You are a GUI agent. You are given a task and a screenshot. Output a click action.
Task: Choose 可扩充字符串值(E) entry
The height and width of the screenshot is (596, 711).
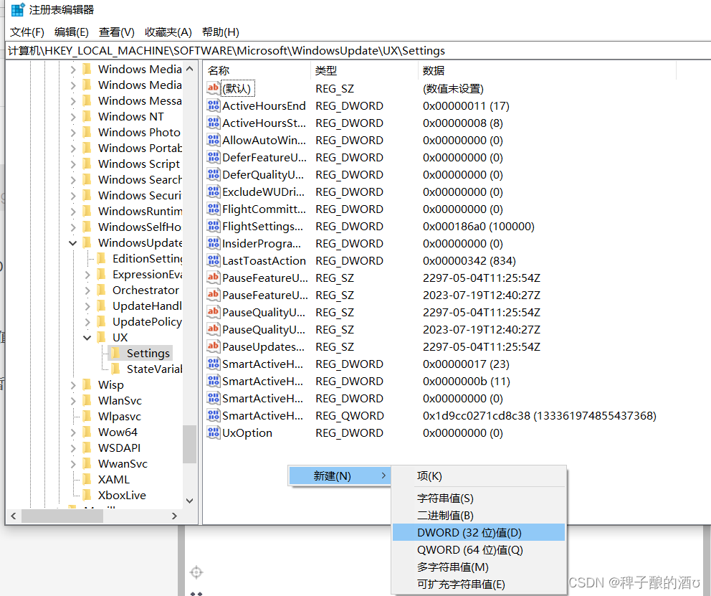[x=478, y=585]
